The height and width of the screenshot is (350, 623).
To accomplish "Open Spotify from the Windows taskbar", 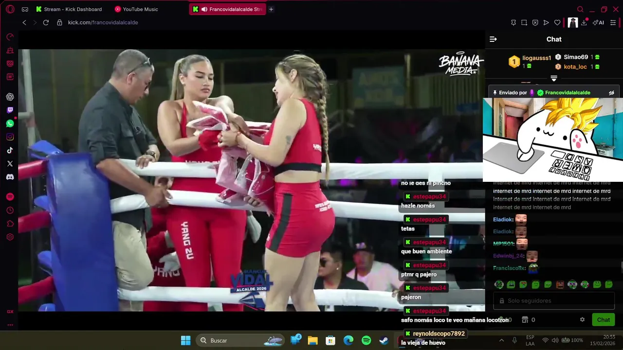I will pyautogui.click(x=366, y=340).
